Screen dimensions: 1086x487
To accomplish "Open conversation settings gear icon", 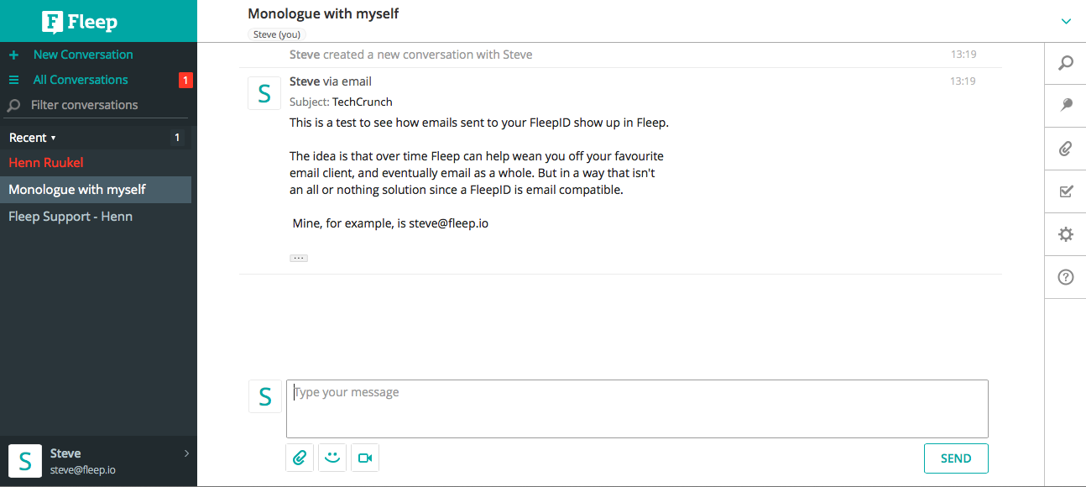I will [1066, 234].
